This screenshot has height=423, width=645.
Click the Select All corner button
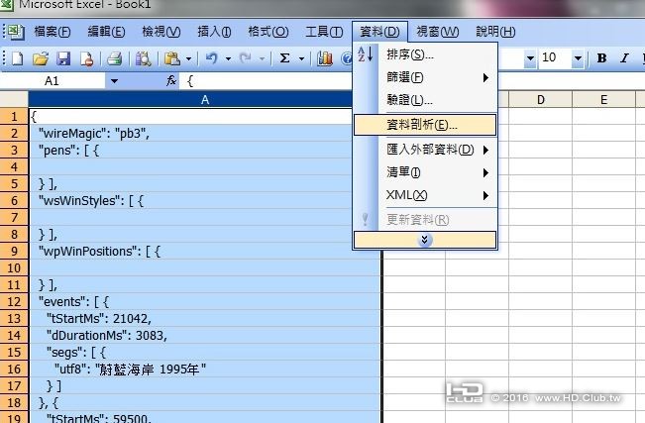[14, 100]
